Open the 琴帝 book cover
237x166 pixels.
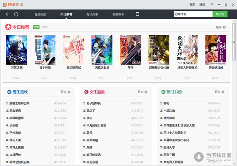click(x=130, y=50)
